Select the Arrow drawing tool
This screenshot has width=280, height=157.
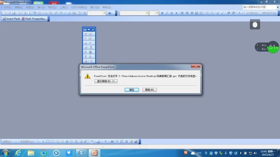(x=43, y=142)
